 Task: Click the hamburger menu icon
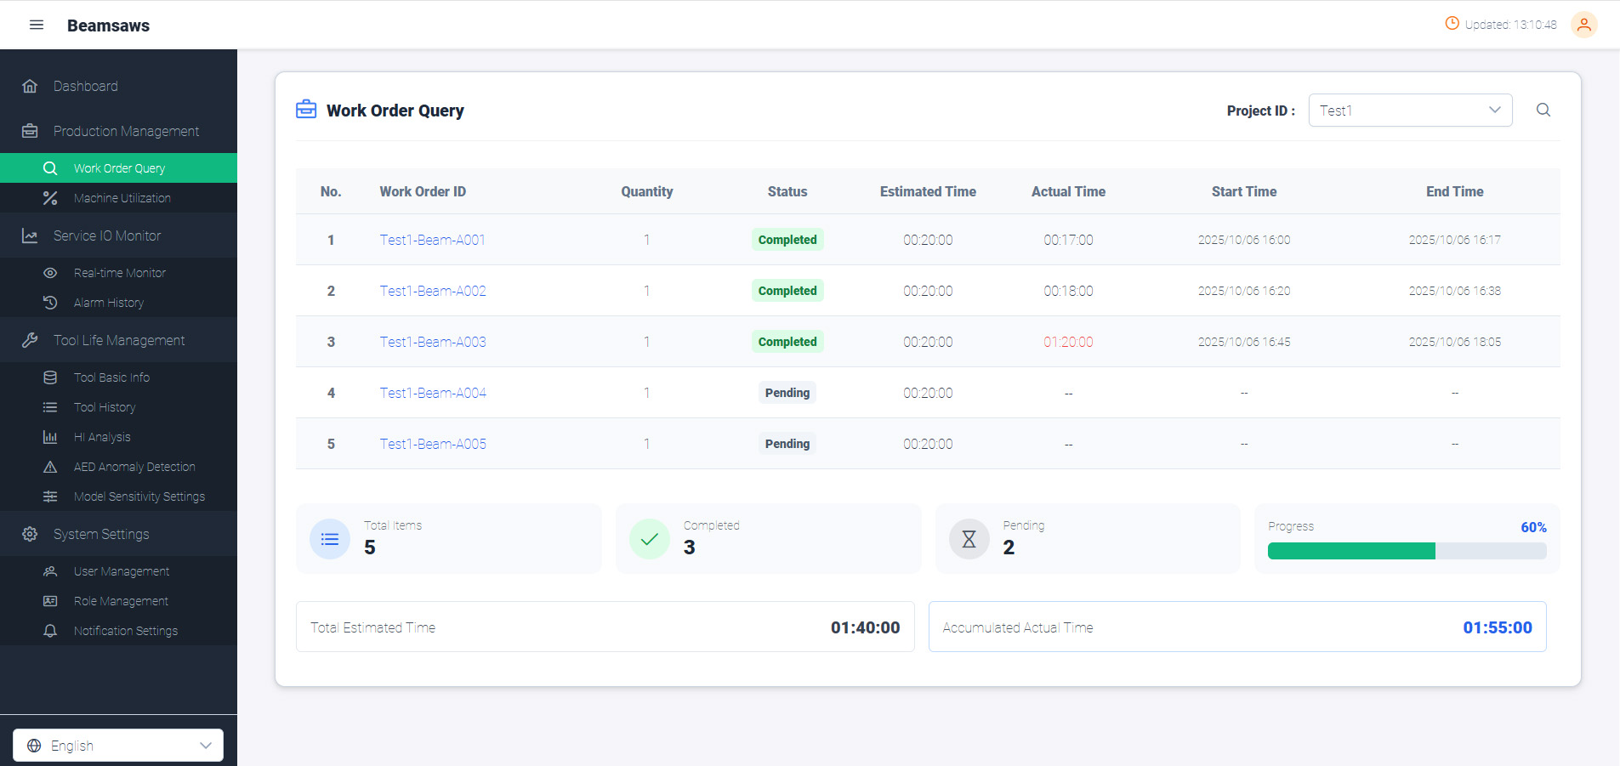point(37,25)
